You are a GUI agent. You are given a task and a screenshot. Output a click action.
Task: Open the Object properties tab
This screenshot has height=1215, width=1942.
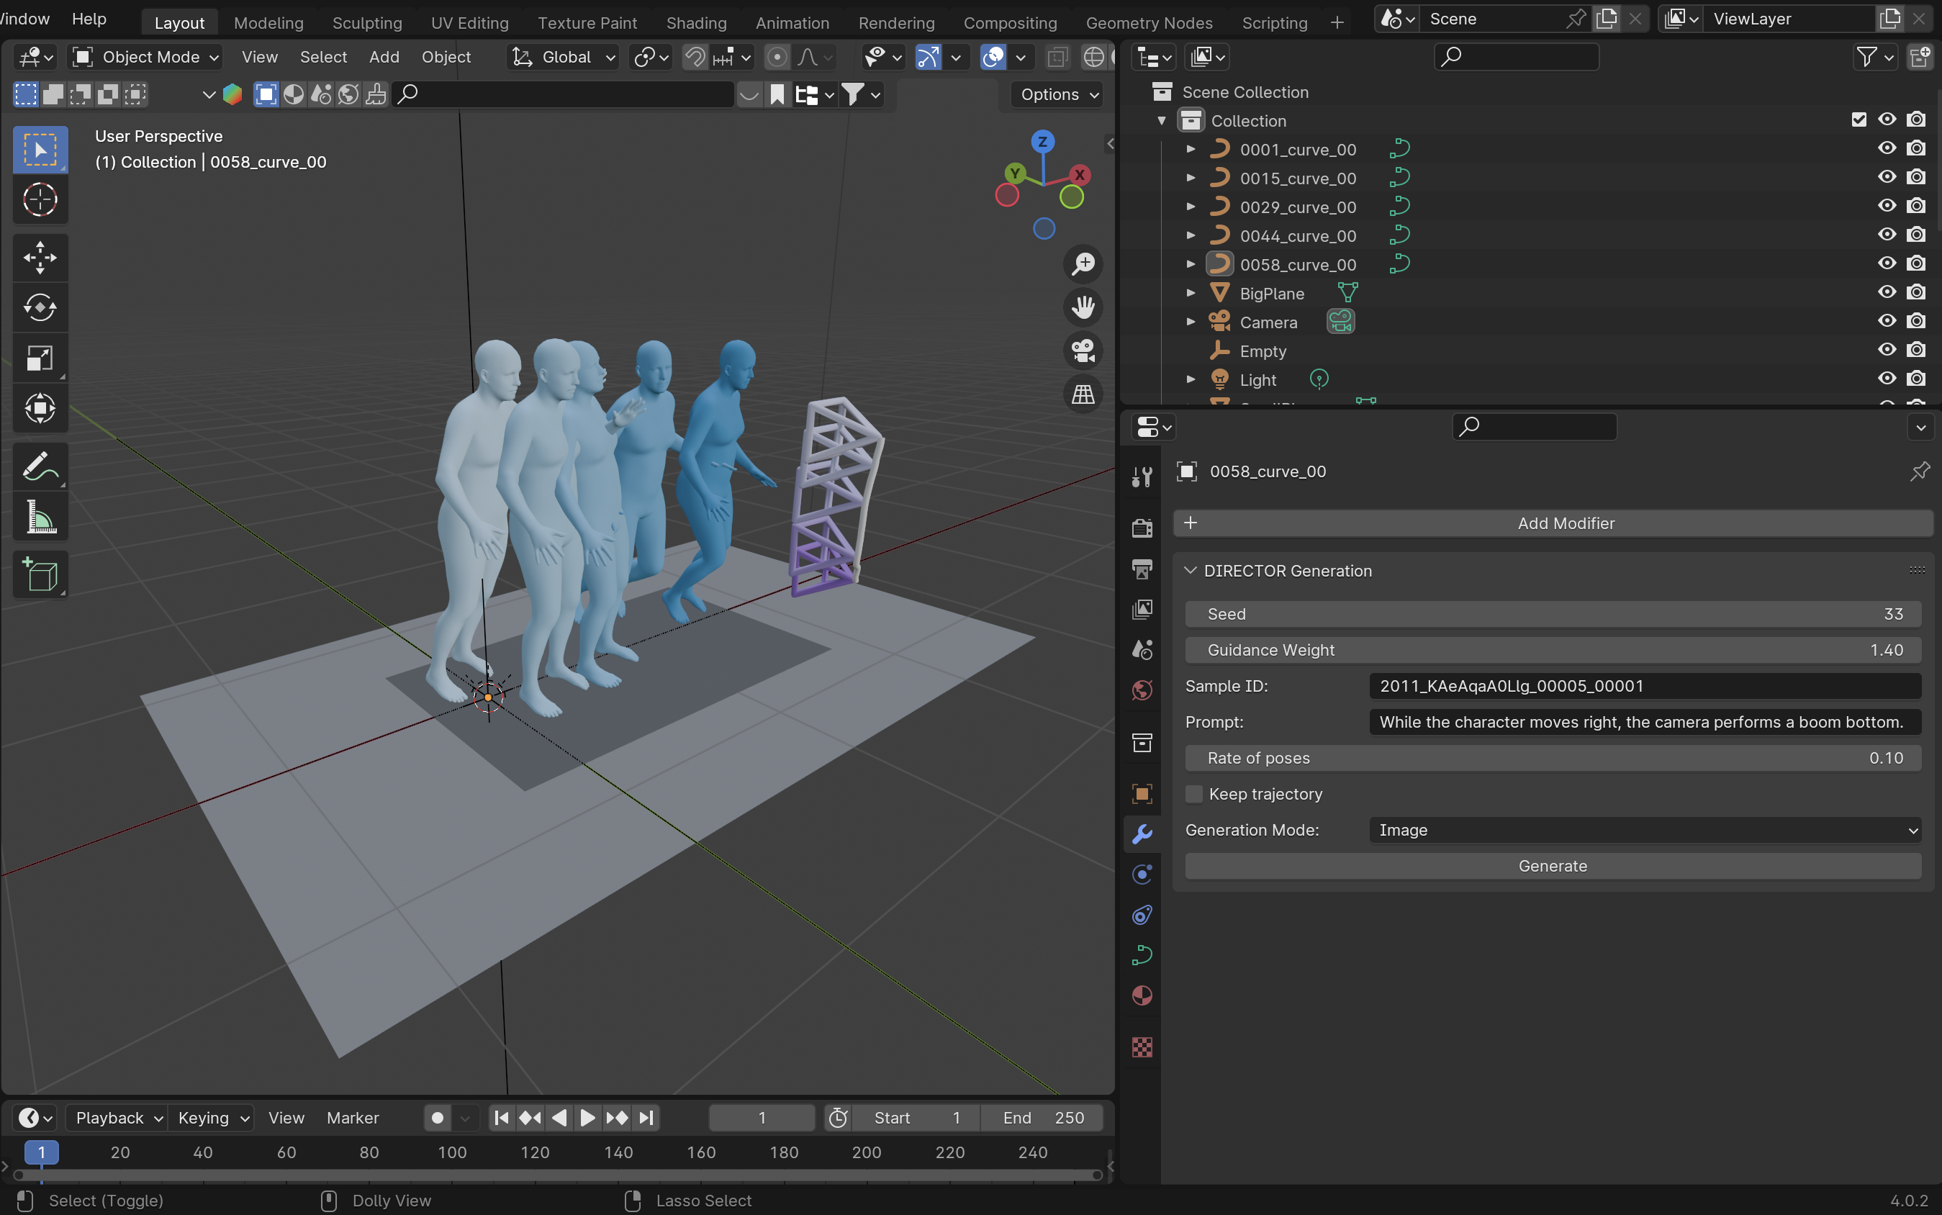click(1142, 793)
